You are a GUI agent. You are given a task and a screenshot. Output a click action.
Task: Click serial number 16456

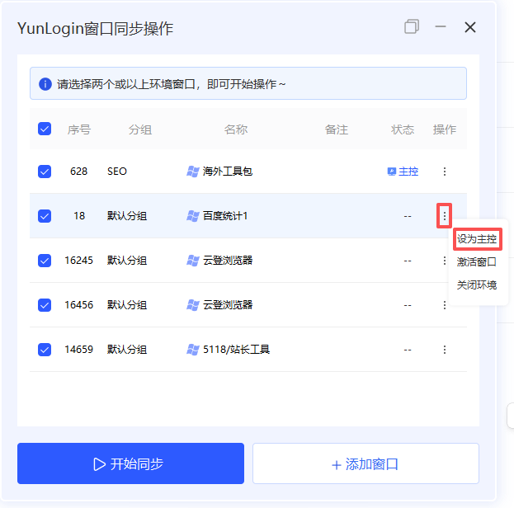click(x=78, y=305)
